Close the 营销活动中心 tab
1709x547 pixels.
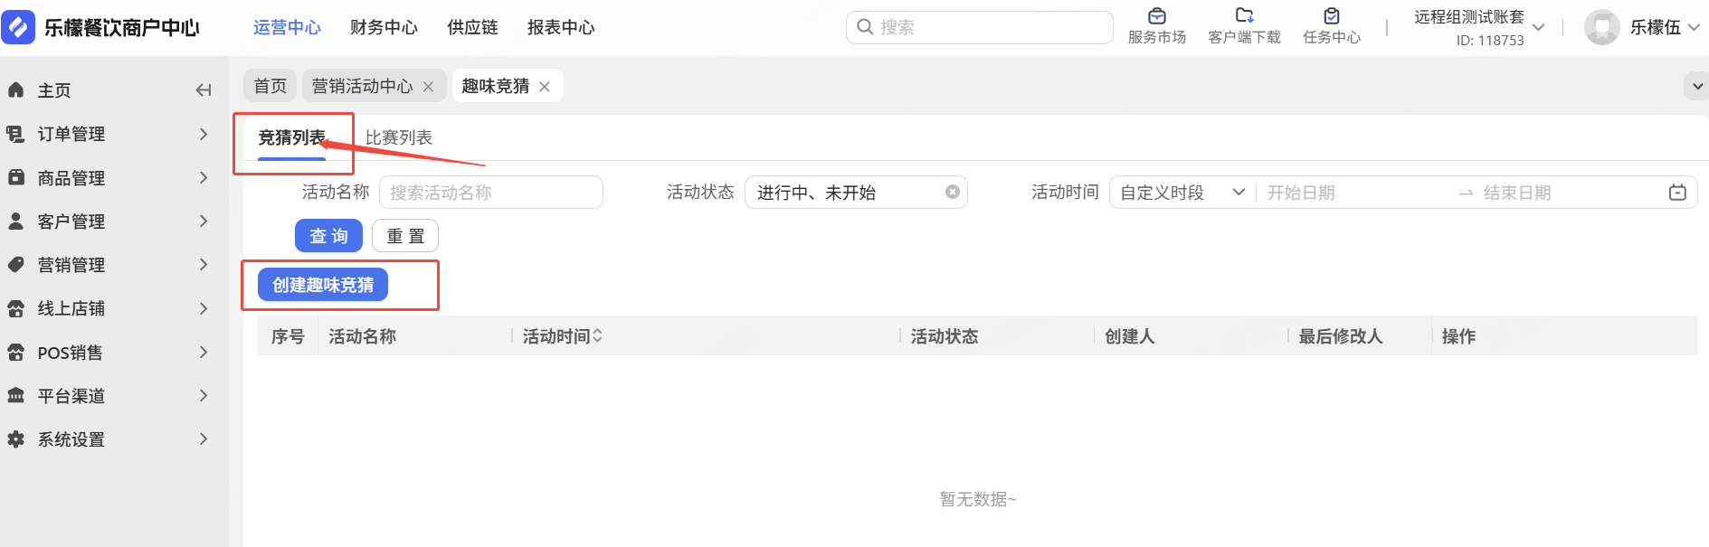click(x=428, y=87)
